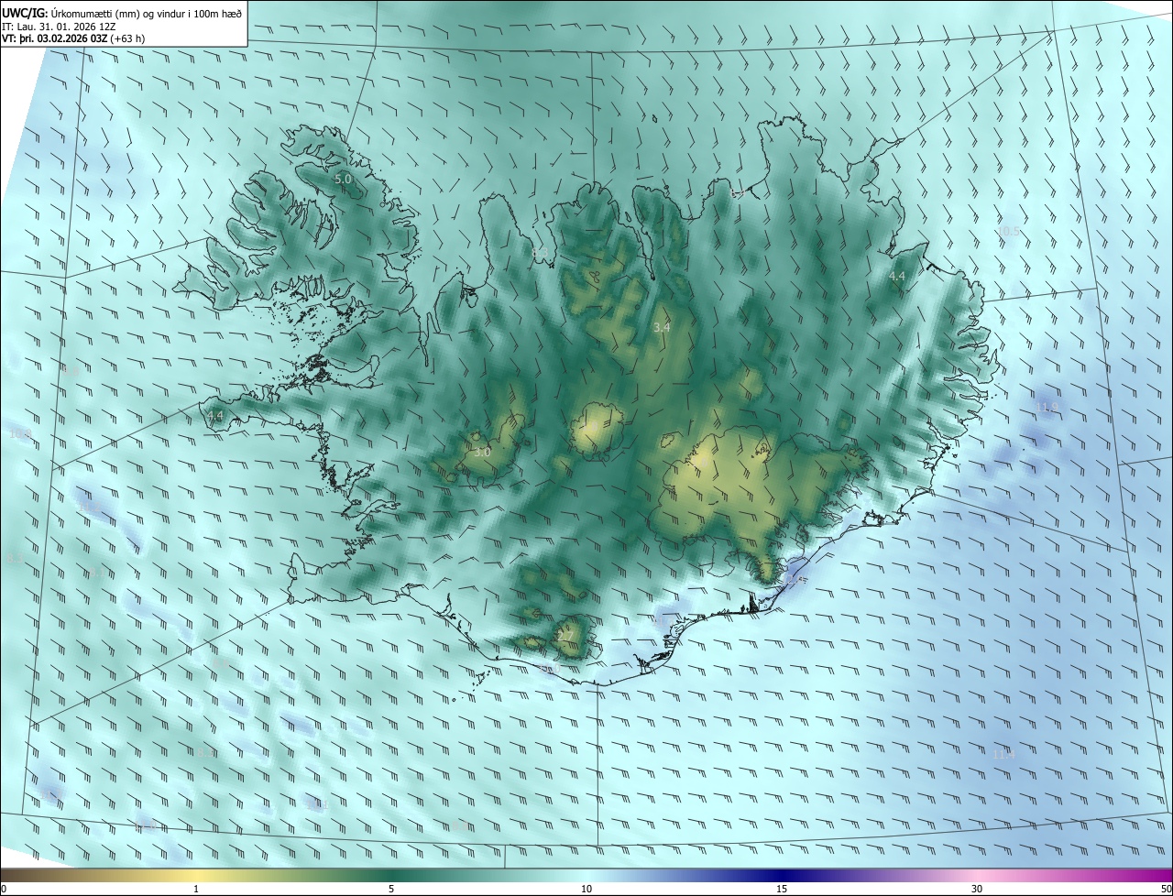Click the 4.4 value in northeast Iceland

(x=897, y=276)
